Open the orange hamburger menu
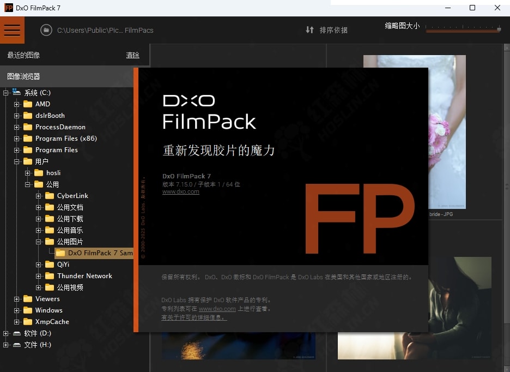This screenshot has width=510, height=372. [x=12, y=30]
